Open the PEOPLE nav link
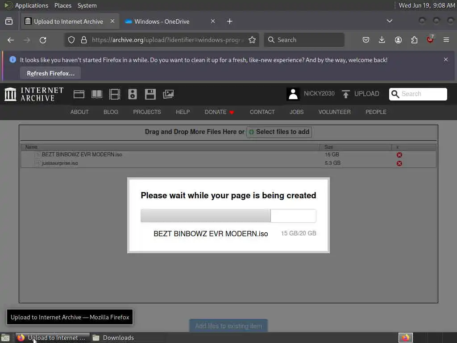 coord(376,112)
